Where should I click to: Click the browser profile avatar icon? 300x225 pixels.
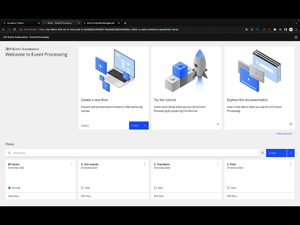click(x=291, y=30)
